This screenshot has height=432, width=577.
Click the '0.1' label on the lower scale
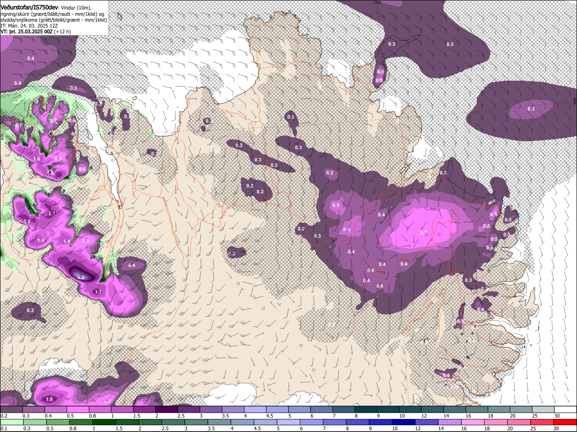4,428
